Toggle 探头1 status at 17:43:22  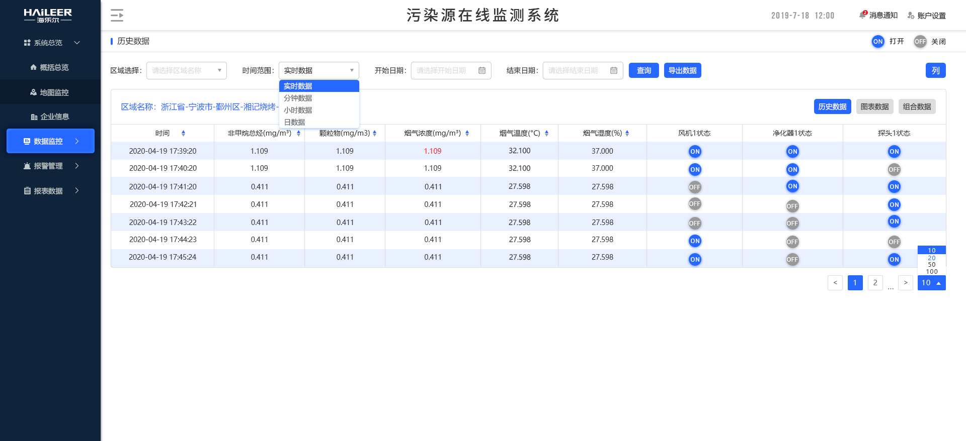coord(894,221)
